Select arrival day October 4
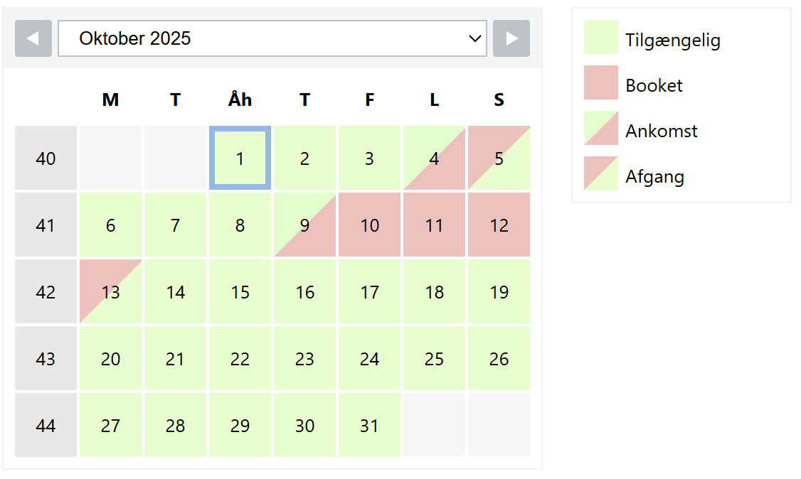801x479 pixels. (434, 158)
